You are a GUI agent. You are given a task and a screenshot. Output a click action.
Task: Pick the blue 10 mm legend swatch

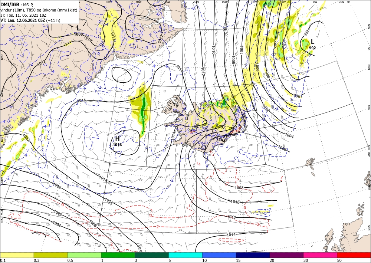[x=219, y=255]
